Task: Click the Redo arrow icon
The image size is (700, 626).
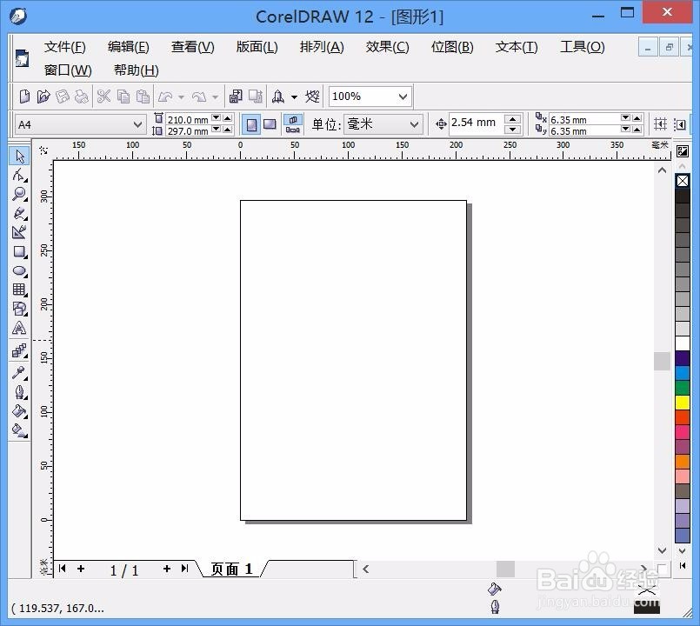Action: pyautogui.click(x=199, y=97)
